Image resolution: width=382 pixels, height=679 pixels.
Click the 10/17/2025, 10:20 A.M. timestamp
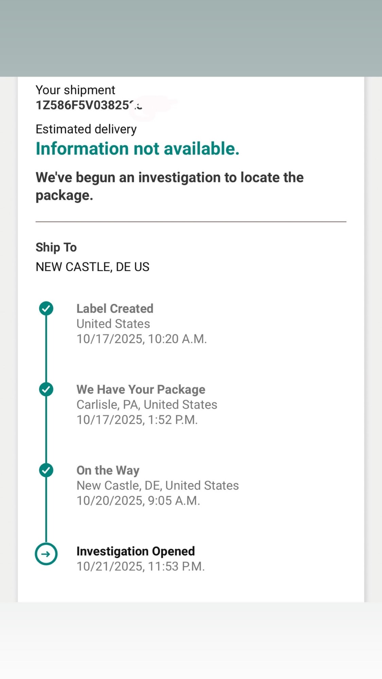pyautogui.click(x=142, y=339)
